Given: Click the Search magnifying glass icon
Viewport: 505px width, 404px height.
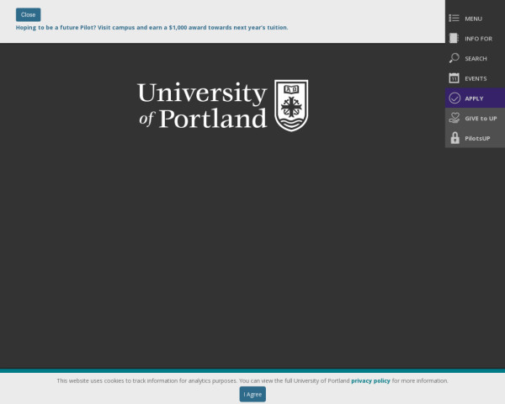Looking at the screenshot, I should [x=454, y=58].
